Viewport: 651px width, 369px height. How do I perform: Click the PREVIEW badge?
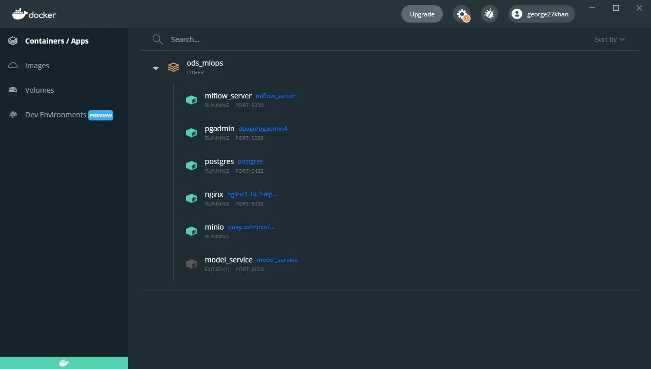tap(101, 115)
